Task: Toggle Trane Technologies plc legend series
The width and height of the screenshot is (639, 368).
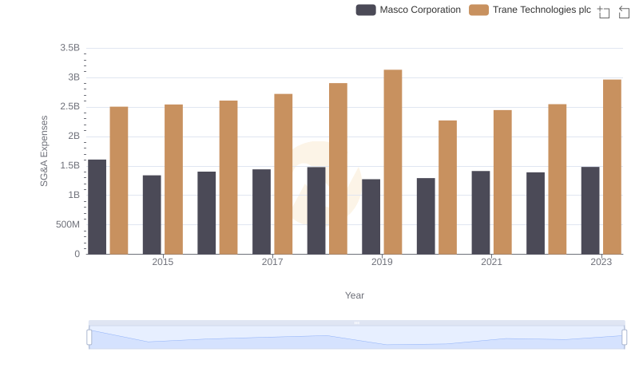Action: tap(530, 10)
